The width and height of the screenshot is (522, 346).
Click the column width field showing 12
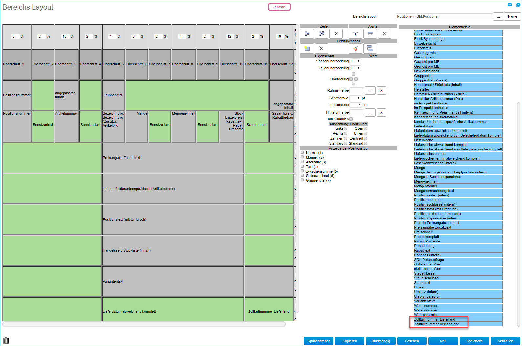pos(230,36)
